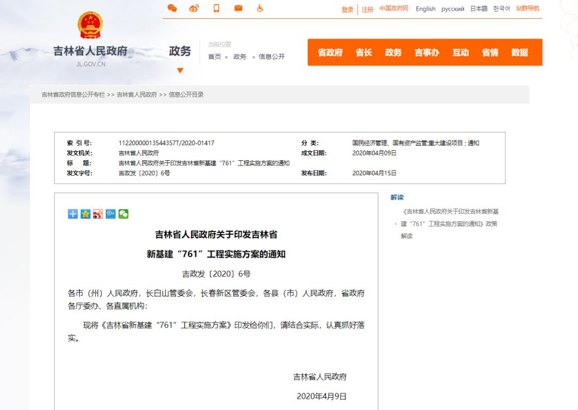This screenshot has width=578, height=410.
Task: Click the Sina Weibo icon at top
Action: 195,9
